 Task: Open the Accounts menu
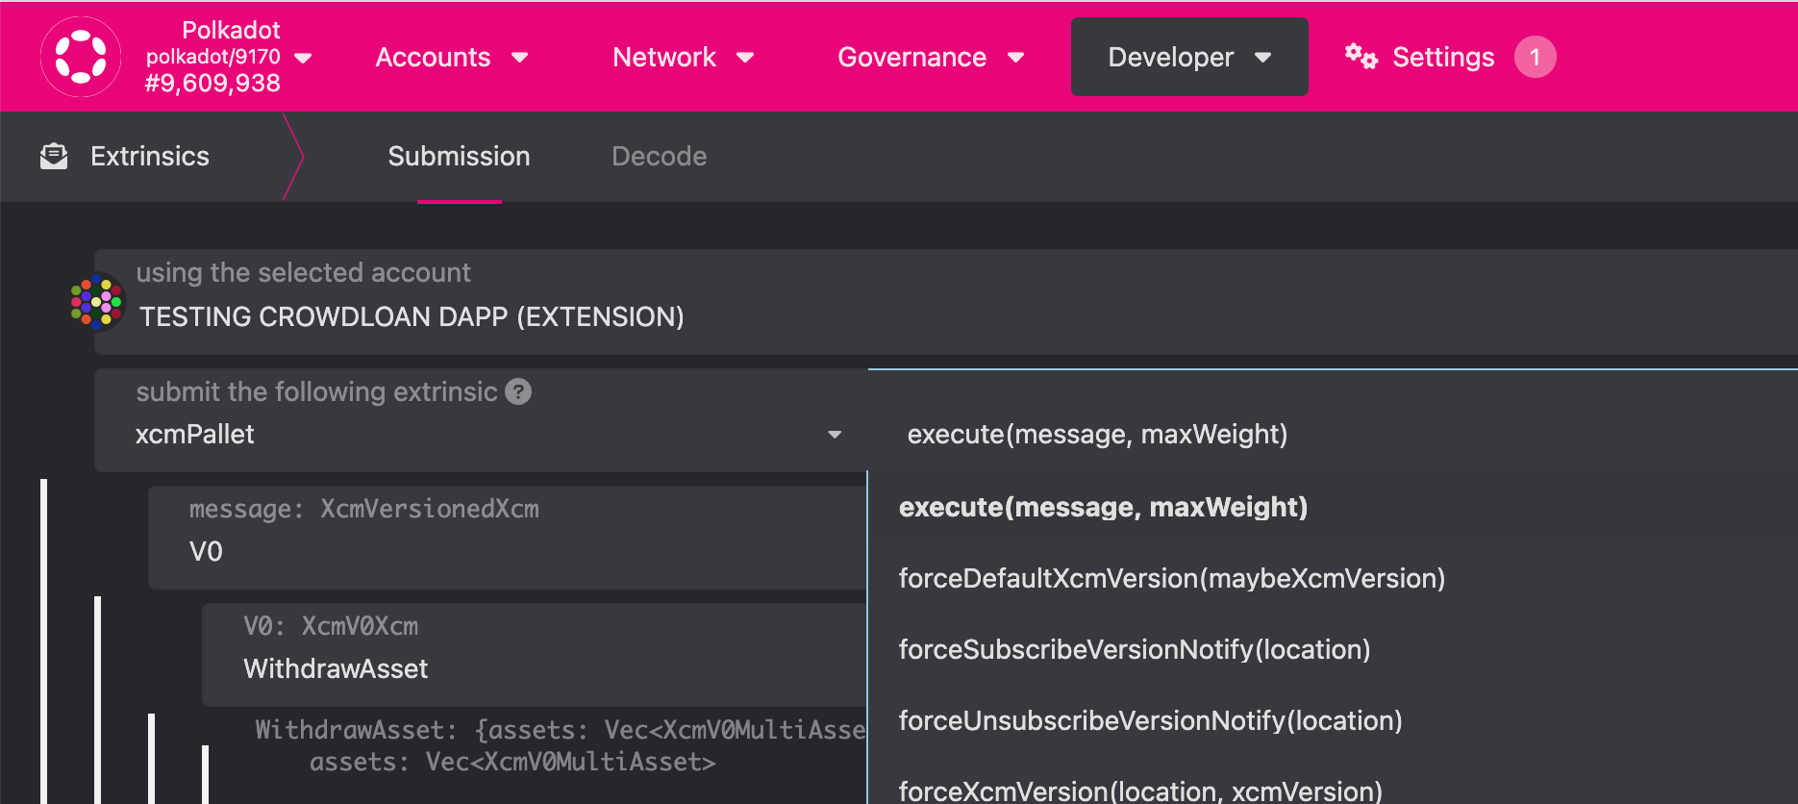click(452, 57)
